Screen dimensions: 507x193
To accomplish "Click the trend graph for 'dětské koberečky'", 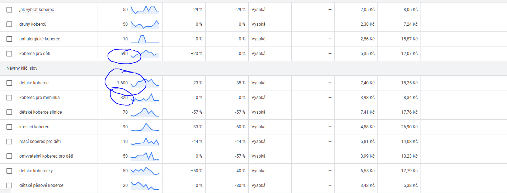I will tap(145, 171).
